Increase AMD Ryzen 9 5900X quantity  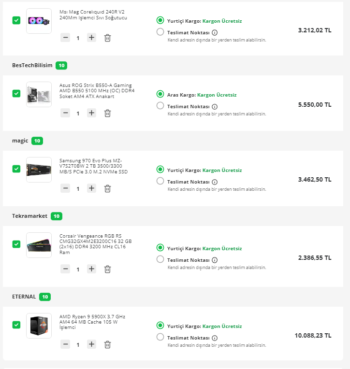click(x=92, y=344)
